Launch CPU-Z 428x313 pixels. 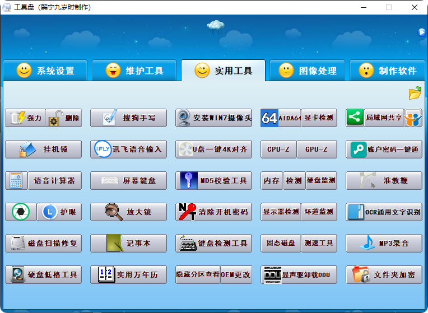pos(278,150)
